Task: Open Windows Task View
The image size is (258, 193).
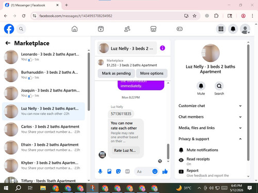Action: (30, 188)
